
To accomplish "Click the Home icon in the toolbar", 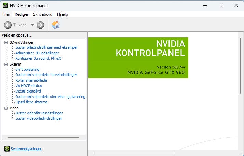I will coord(56,25).
